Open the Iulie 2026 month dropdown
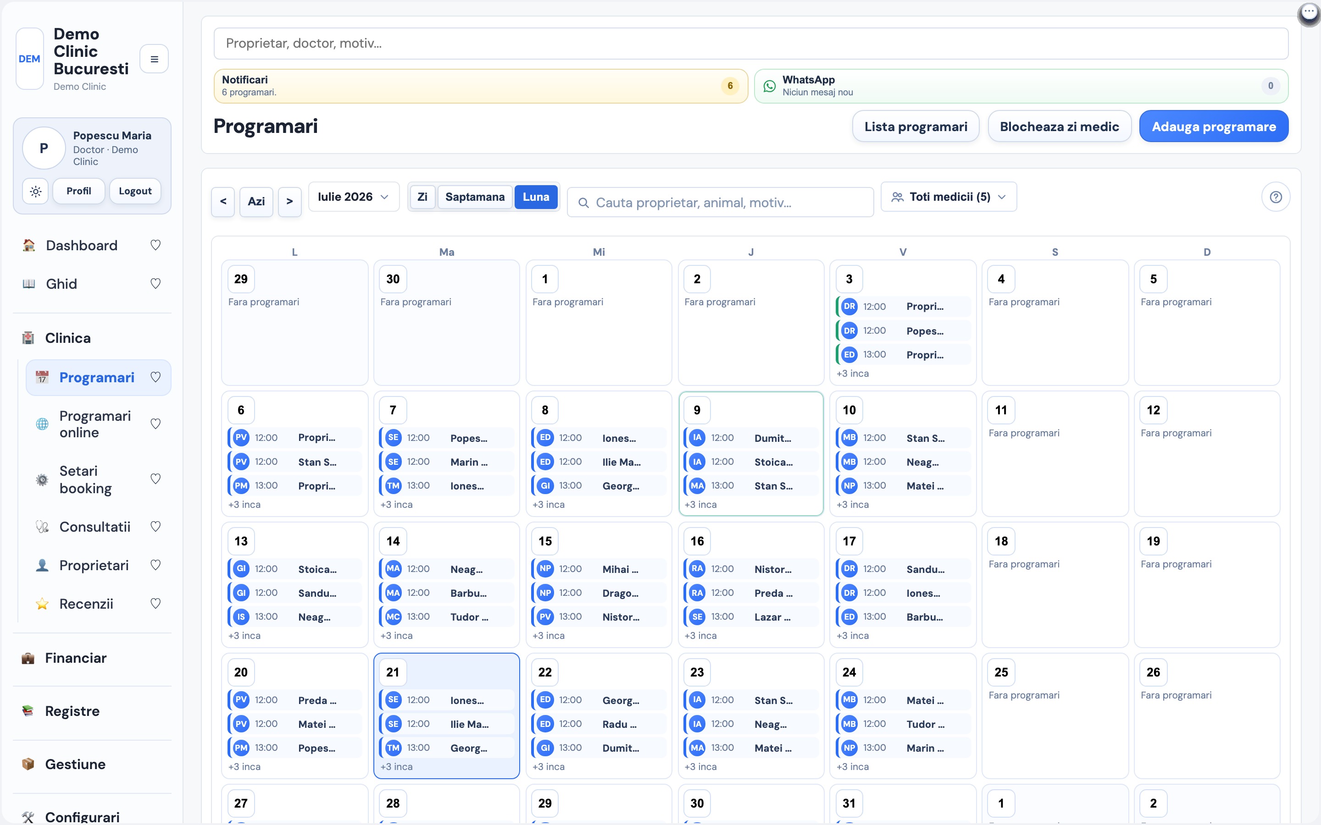The height and width of the screenshot is (825, 1321). pos(354,197)
